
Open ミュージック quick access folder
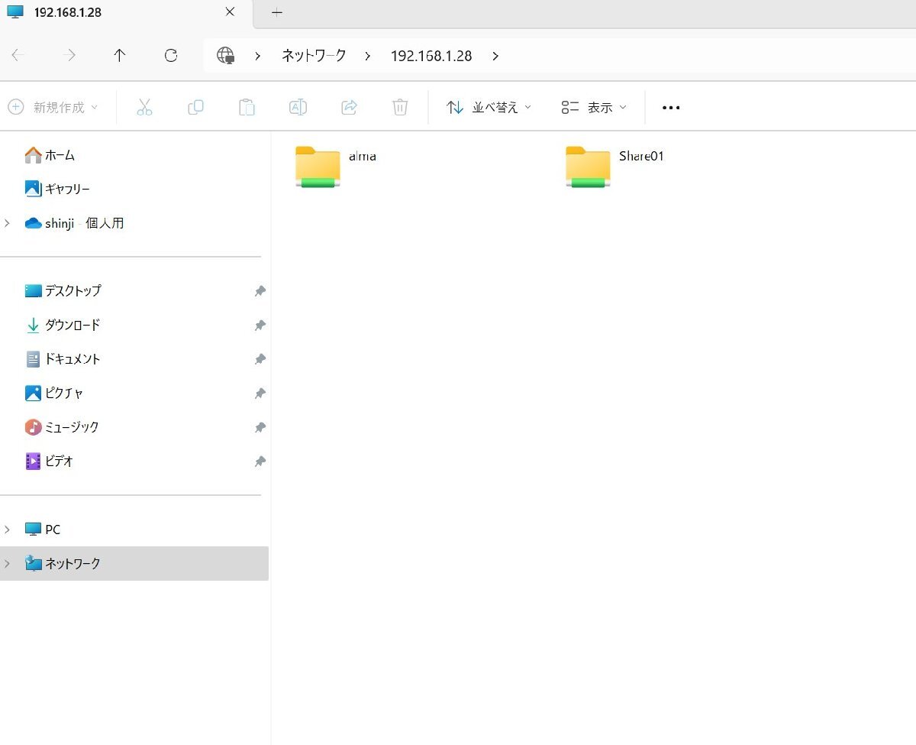click(62, 426)
